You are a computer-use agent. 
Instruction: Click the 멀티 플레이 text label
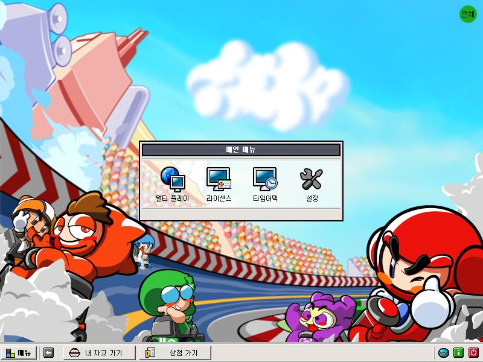point(173,198)
